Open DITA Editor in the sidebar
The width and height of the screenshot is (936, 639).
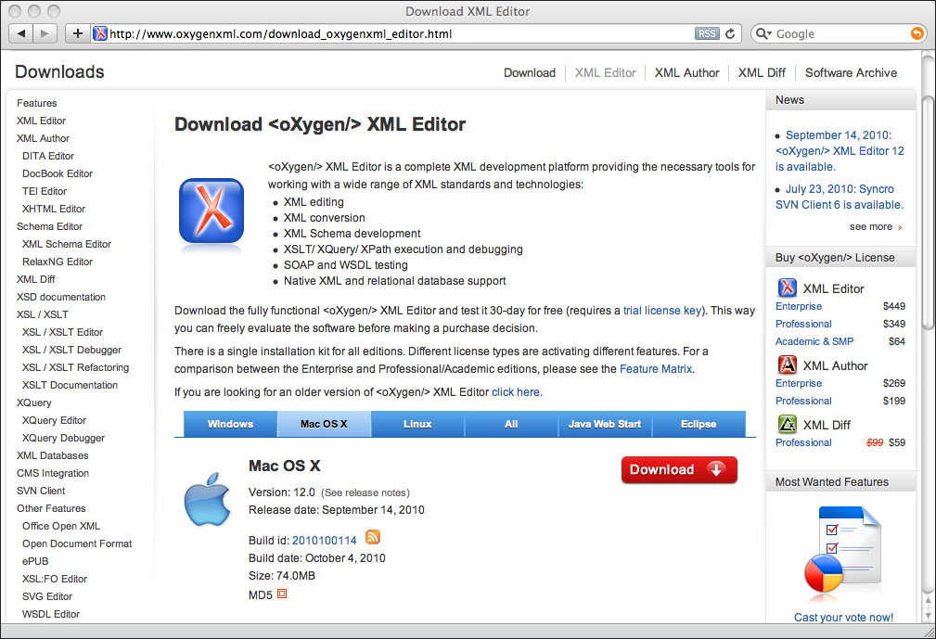[x=48, y=156]
